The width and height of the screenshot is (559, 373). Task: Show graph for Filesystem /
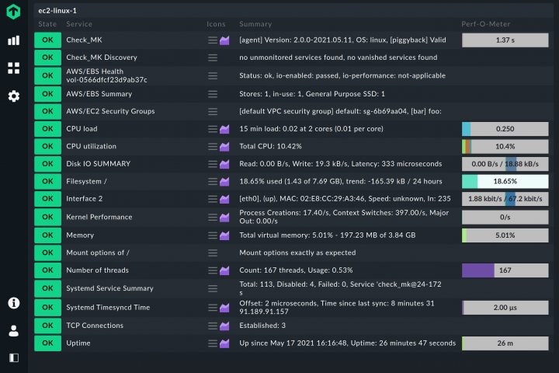224,181
